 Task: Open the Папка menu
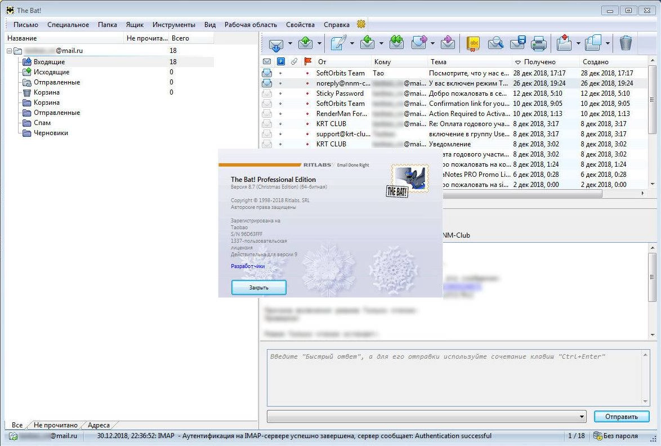pos(108,24)
